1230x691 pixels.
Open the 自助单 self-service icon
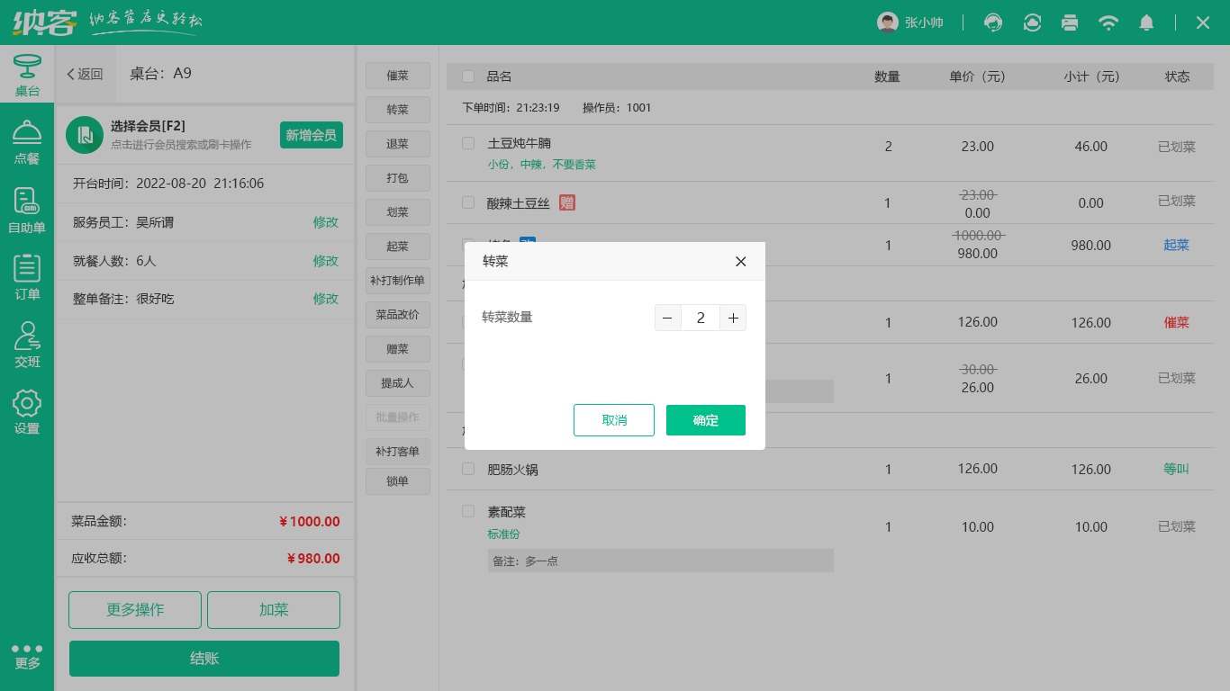click(x=27, y=204)
